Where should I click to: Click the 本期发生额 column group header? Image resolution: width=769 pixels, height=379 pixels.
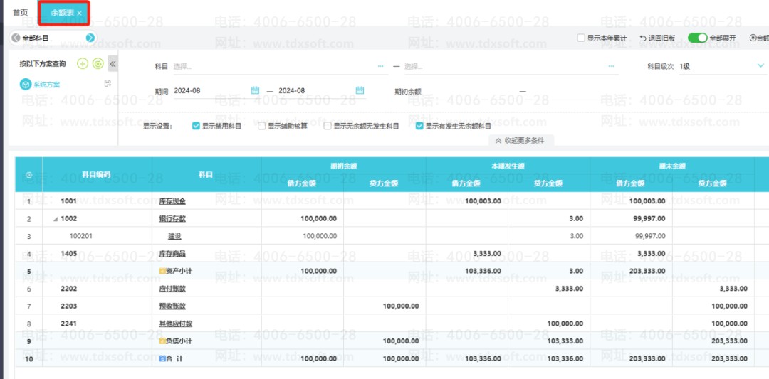click(x=508, y=166)
